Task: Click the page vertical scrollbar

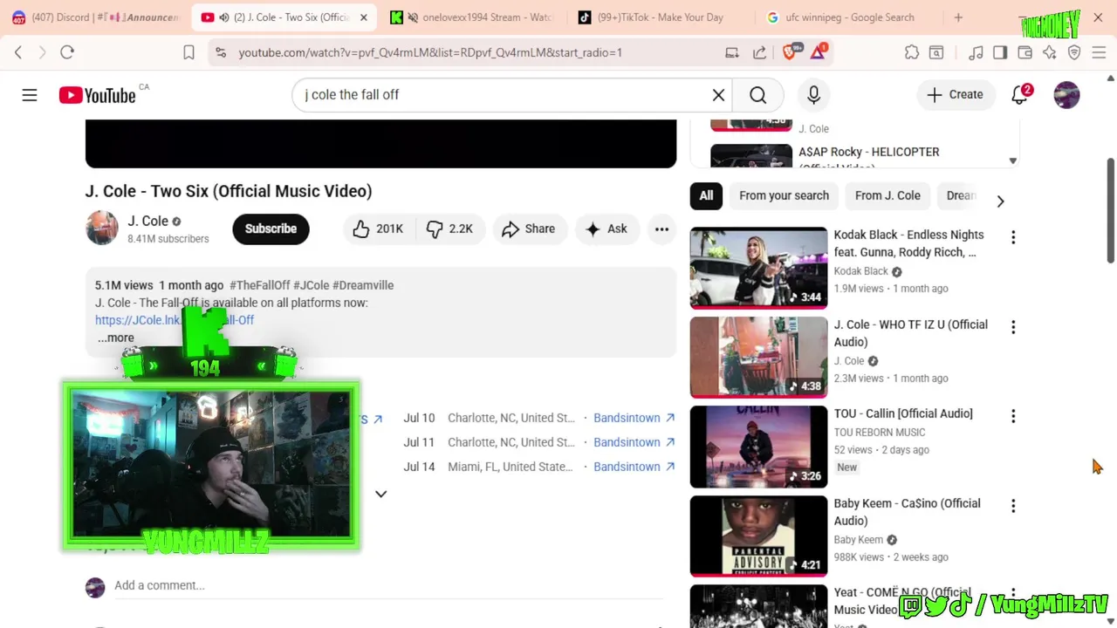Action: (1110, 209)
